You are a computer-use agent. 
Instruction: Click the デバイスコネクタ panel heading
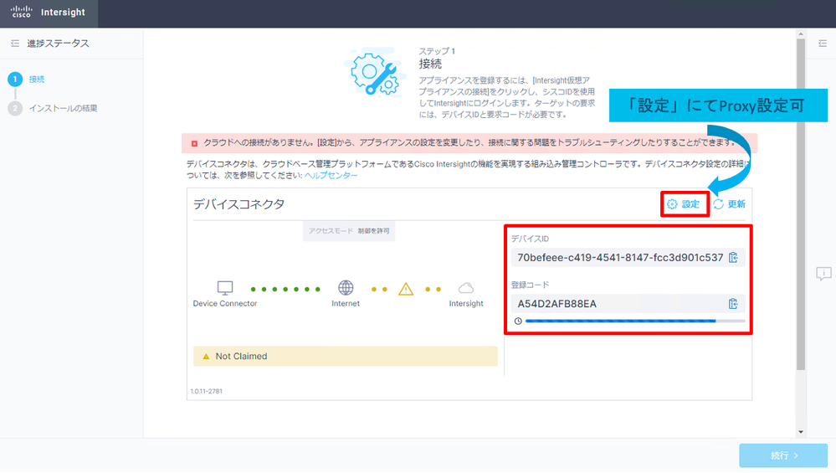pos(238,204)
